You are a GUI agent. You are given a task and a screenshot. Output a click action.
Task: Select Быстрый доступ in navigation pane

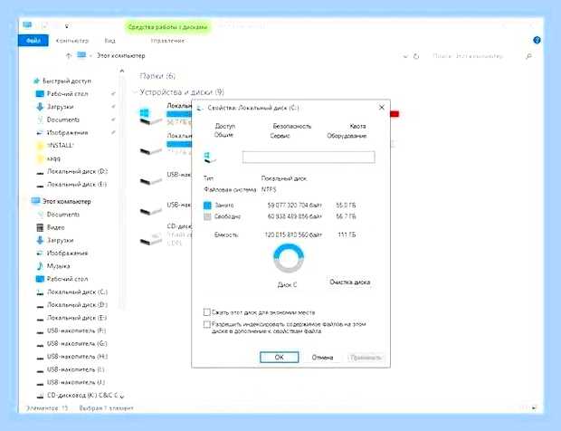click(x=67, y=81)
